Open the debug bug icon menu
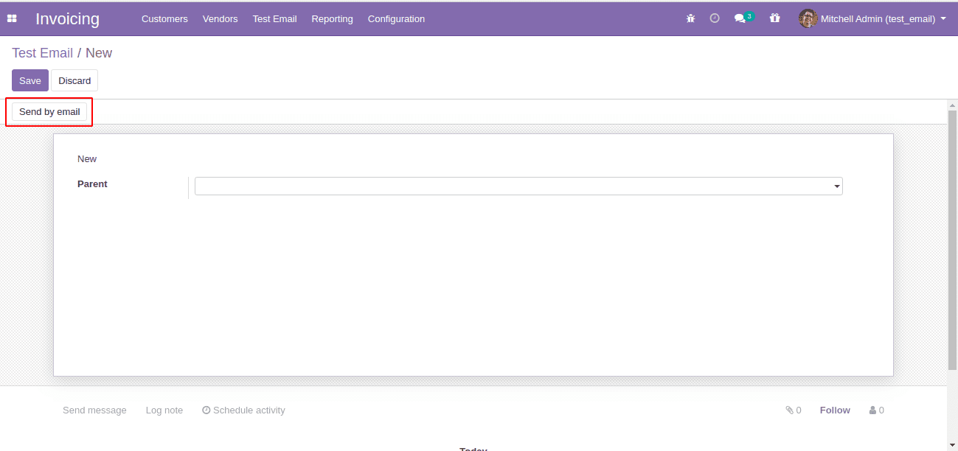Screen dimensions: 958x451 (690, 18)
